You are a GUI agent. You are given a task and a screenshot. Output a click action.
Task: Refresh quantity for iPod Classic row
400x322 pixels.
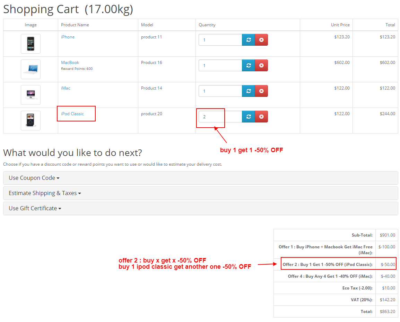[249, 117]
